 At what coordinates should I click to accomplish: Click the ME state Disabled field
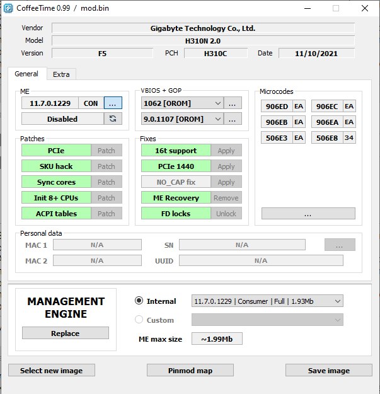click(62, 119)
